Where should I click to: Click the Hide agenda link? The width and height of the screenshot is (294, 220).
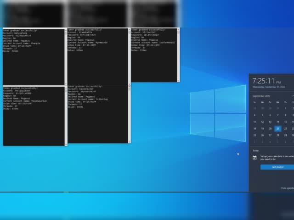tap(287, 188)
